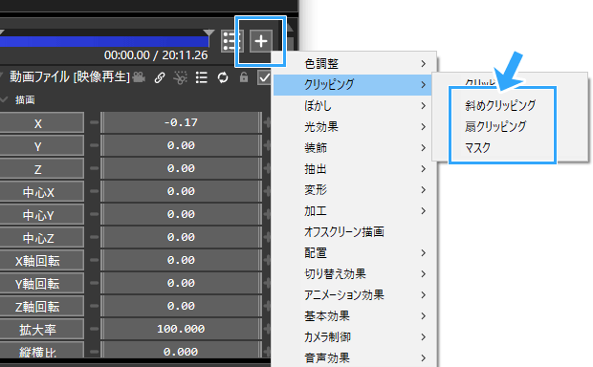The height and width of the screenshot is (367, 593).
Task: Click the Y value field showing 0.00
Action: [181, 145]
